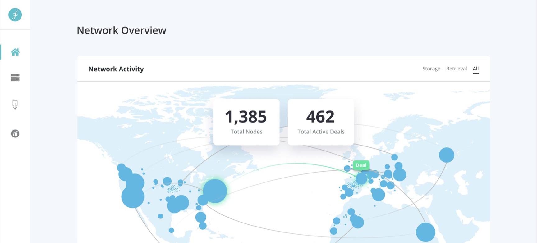Click the Total Active Deals card
The image size is (537, 243).
click(321, 122)
